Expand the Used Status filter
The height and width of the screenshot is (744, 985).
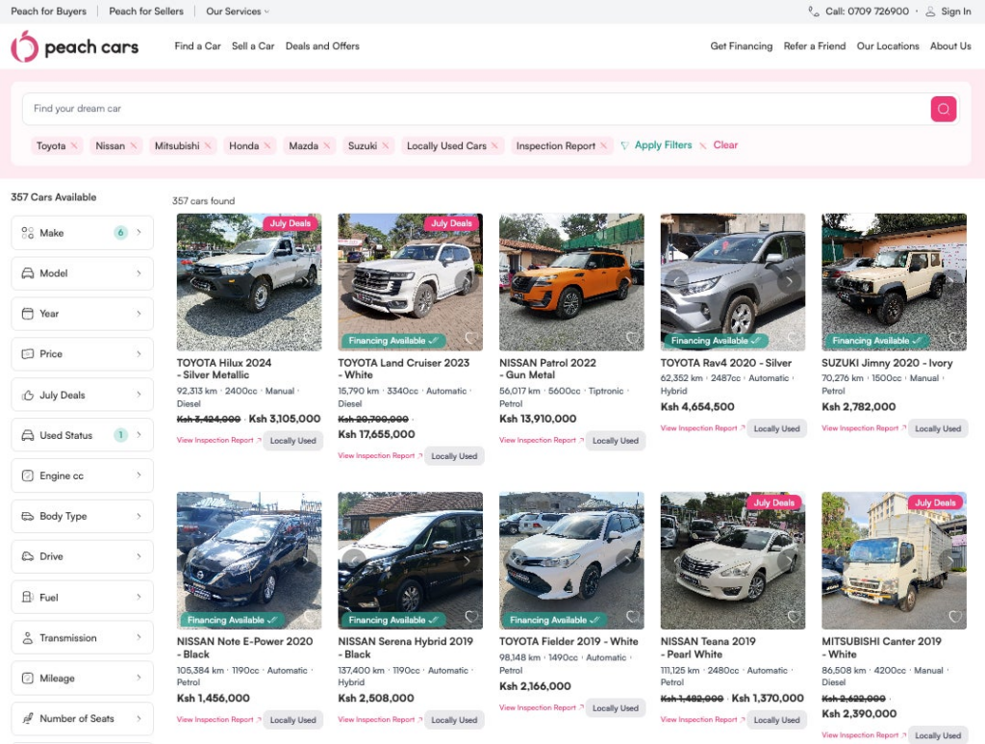click(x=83, y=435)
